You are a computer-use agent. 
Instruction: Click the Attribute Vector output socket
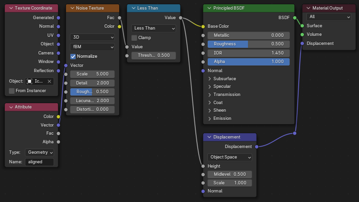click(58, 125)
